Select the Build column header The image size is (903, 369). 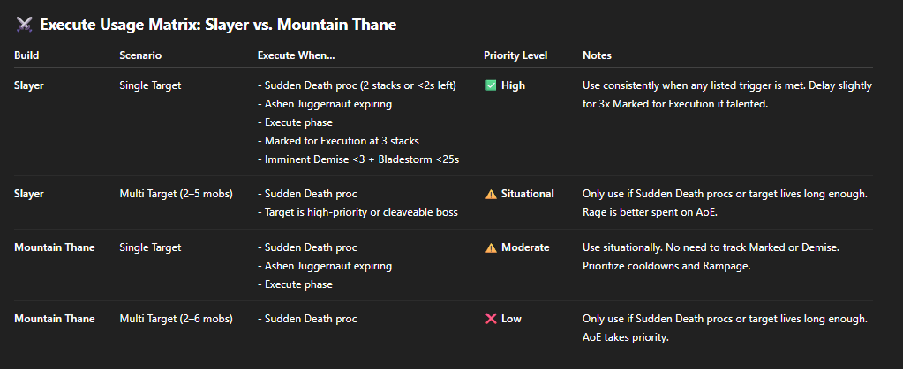coord(26,55)
